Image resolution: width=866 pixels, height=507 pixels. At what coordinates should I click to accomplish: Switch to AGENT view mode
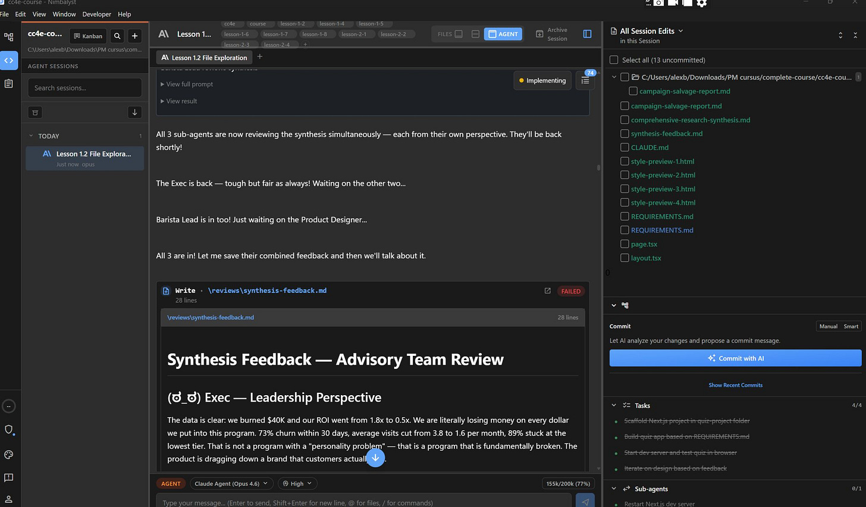tap(503, 34)
